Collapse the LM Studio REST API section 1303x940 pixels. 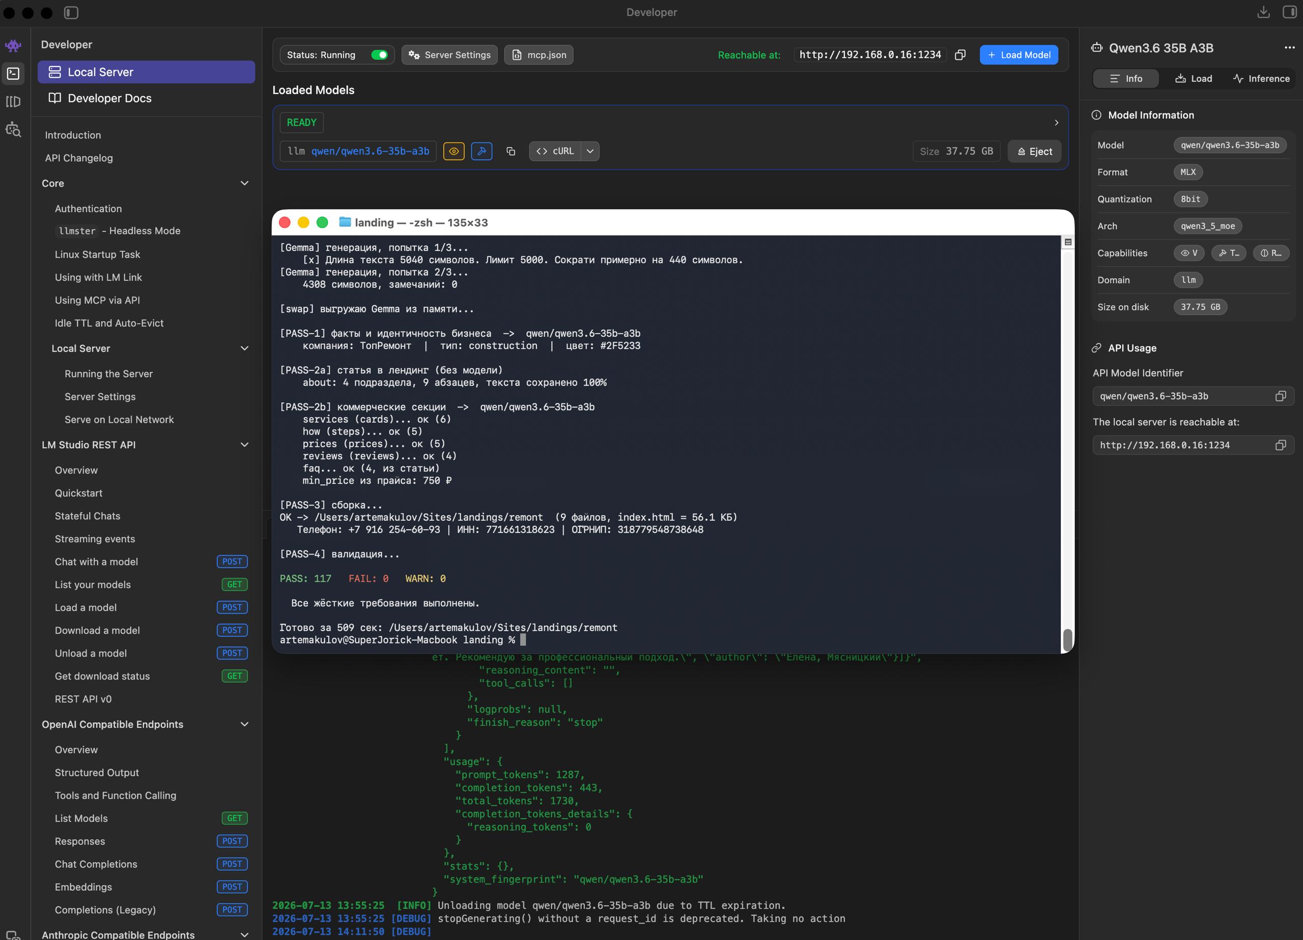(x=244, y=445)
